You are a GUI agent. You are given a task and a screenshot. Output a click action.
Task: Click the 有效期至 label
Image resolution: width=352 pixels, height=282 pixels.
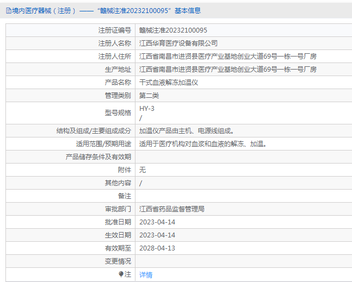(118, 248)
